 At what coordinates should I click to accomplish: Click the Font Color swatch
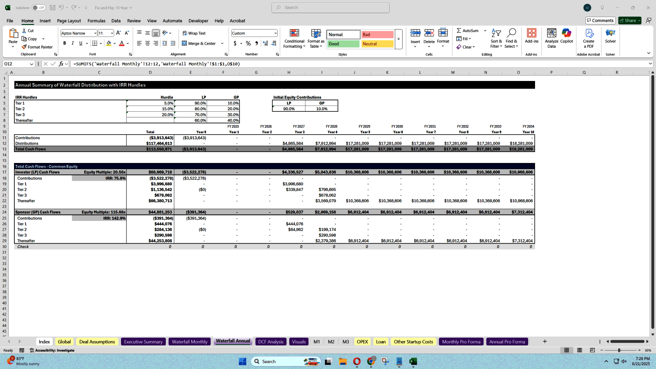(122, 43)
